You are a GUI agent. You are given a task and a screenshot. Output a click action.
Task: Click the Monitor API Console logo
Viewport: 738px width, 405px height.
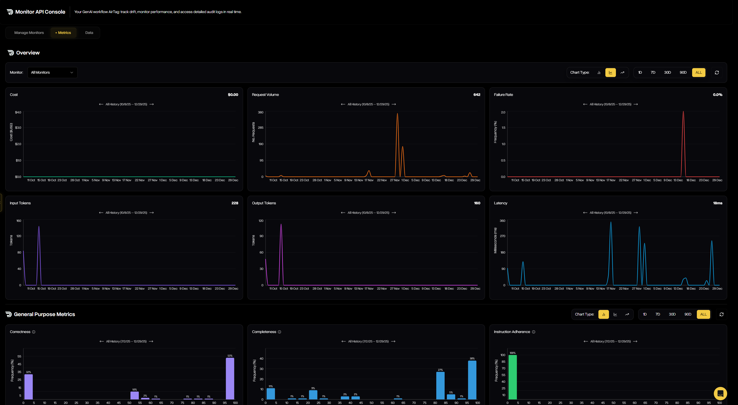[9, 12]
